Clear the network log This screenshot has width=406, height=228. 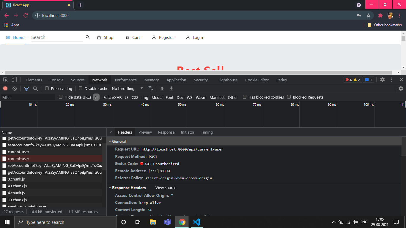14,88
